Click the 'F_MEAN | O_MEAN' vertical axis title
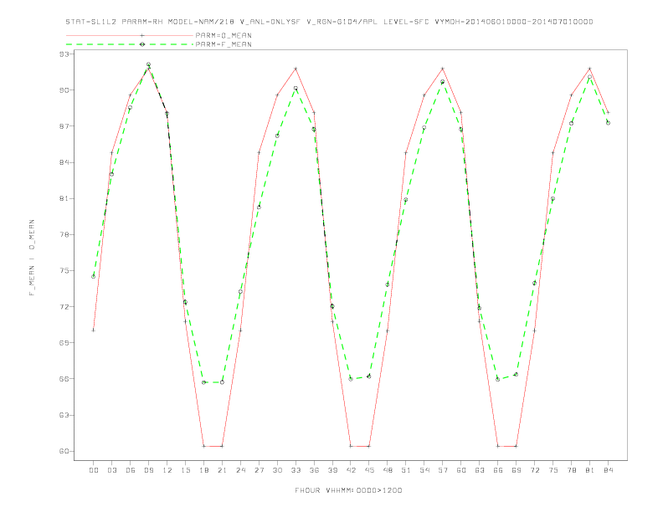This screenshot has height=512, width=663. click(32, 258)
